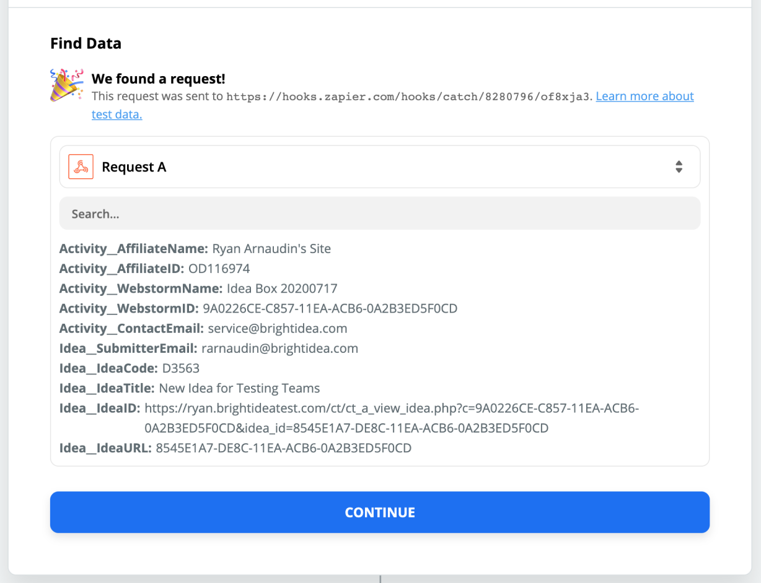Click the value Ryan Arnaudin's Site
The height and width of the screenshot is (583, 761).
pos(271,249)
